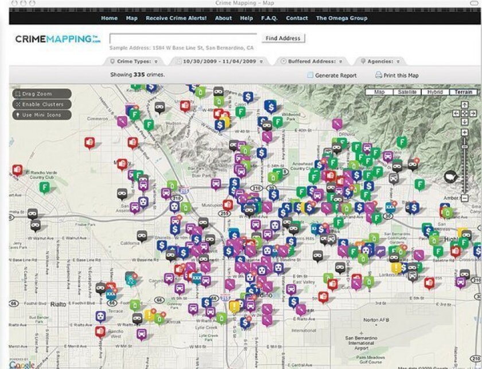
Task: Click the printer icon beside Print this Map
Action: click(379, 75)
